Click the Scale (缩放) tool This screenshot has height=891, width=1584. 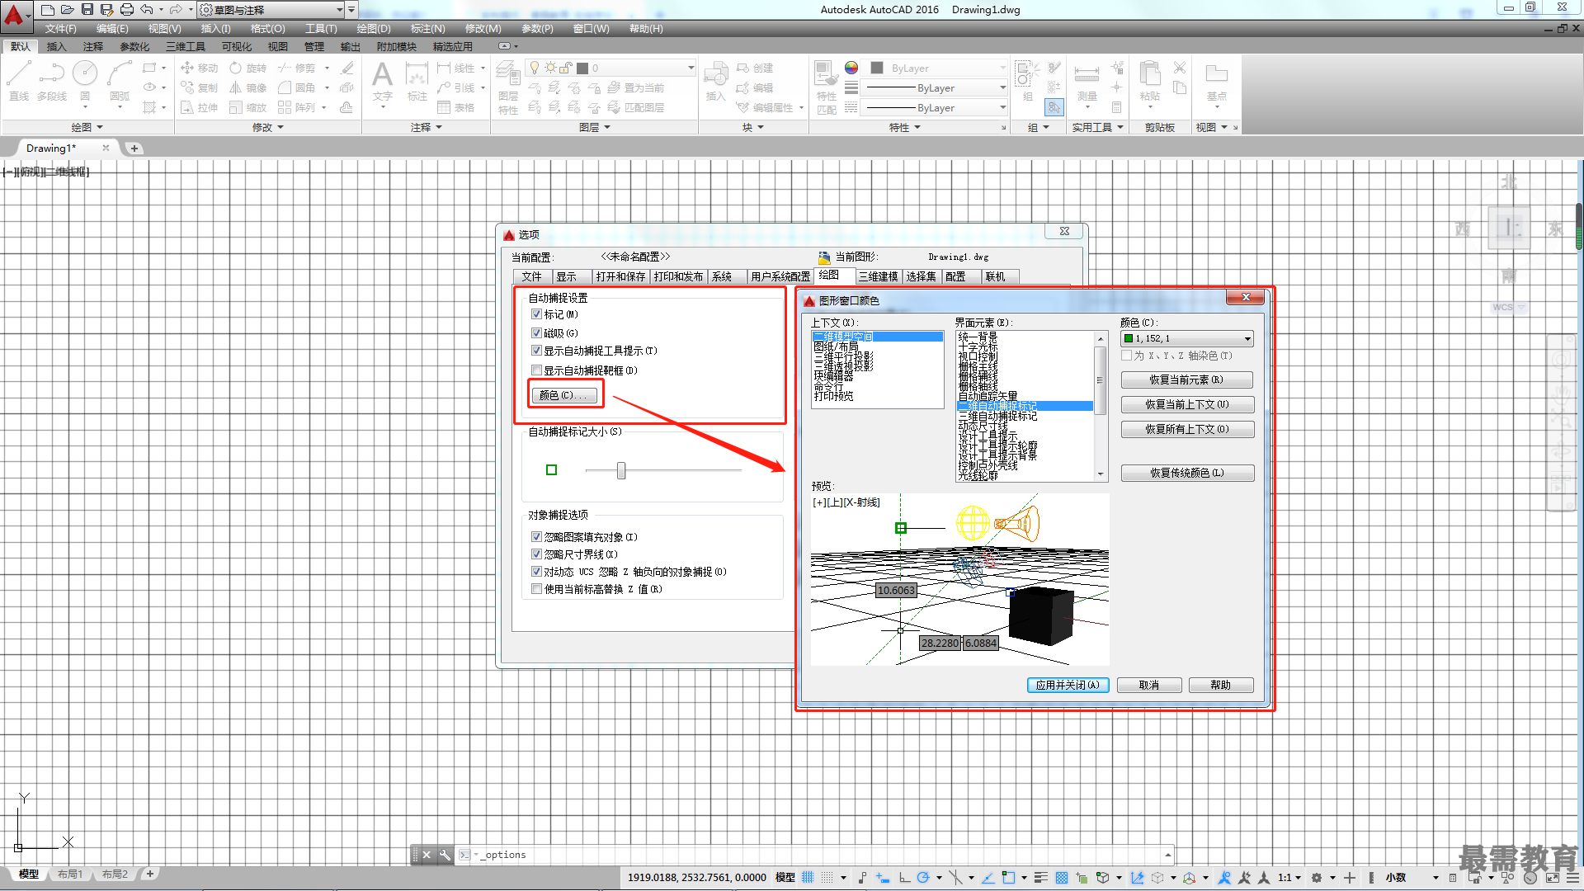tap(248, 107)
